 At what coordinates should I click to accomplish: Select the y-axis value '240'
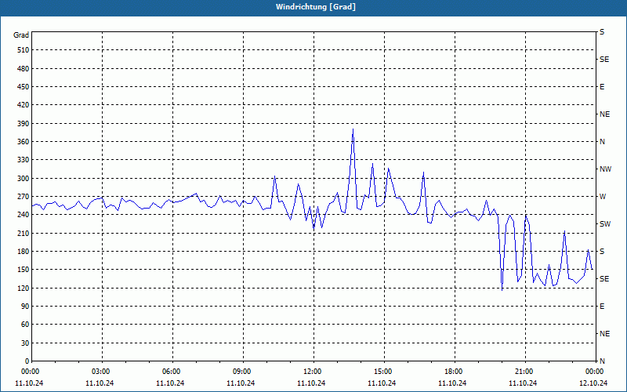tap(24, 215)
